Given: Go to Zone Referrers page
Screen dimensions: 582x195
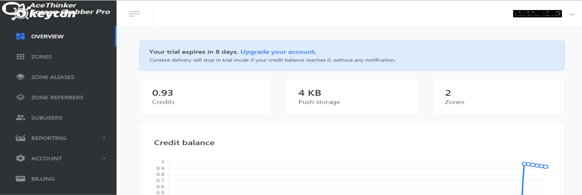Looking at the screenshot, I should coord(58,97).
